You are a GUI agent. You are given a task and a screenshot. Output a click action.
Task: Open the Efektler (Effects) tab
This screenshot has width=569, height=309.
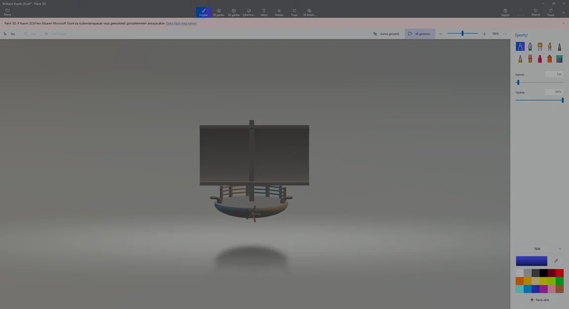click(x=279, y=12)
